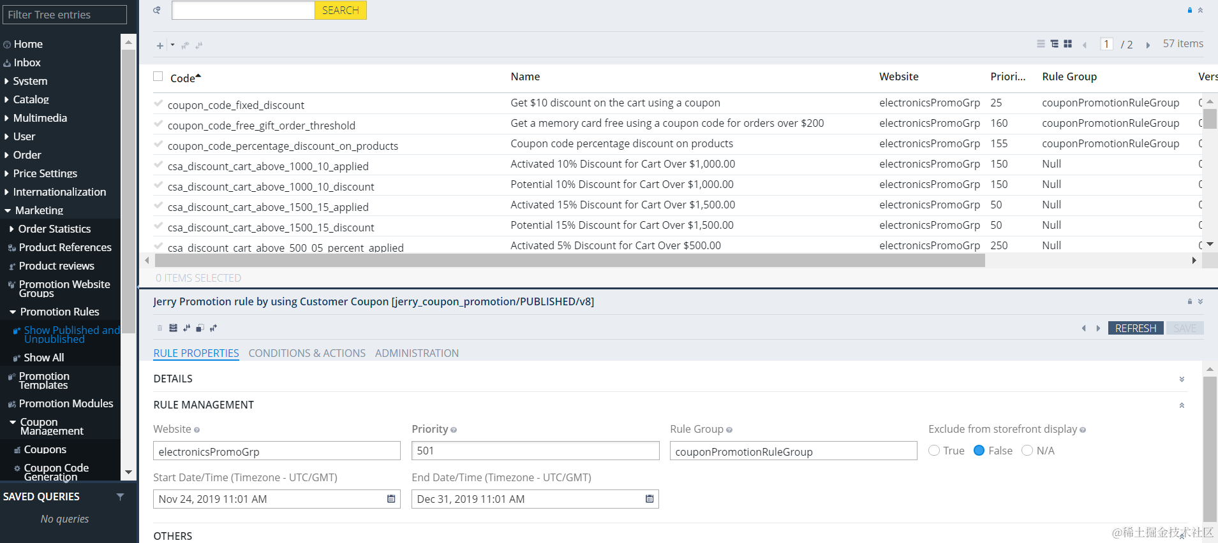Open End Date/Time calendar picker
Image resolution: width=1218 pixels, height=543 pixels.
[650, 499]
